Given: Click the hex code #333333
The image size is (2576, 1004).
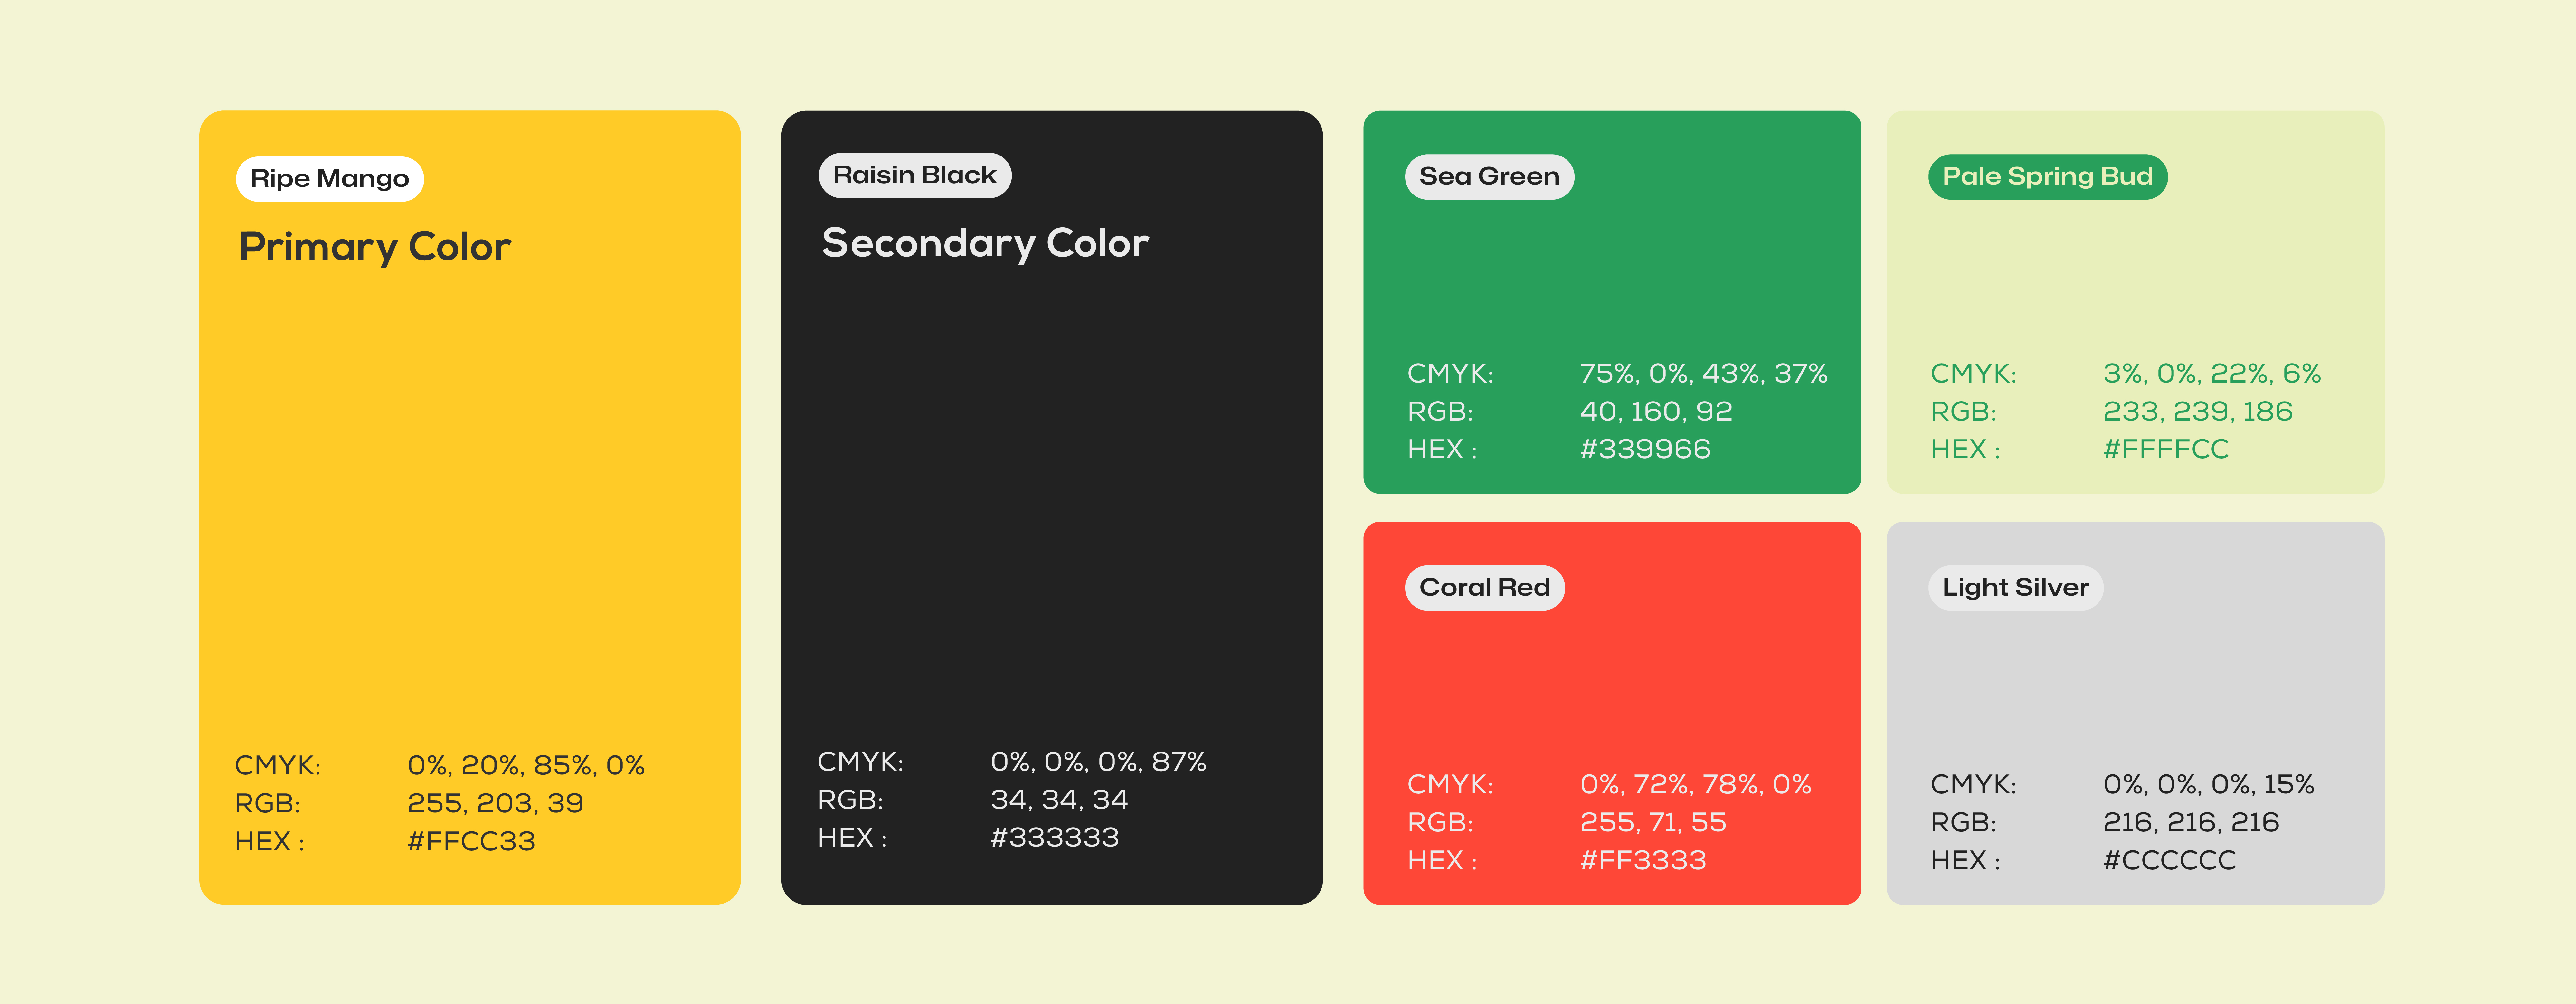Looking at the screenshot, I should point(1054,837).
